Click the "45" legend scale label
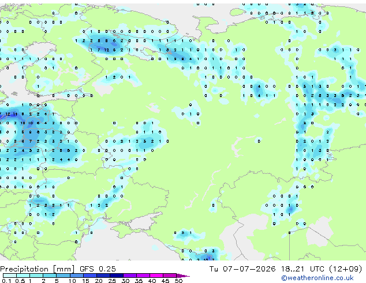 coord(165,281)
